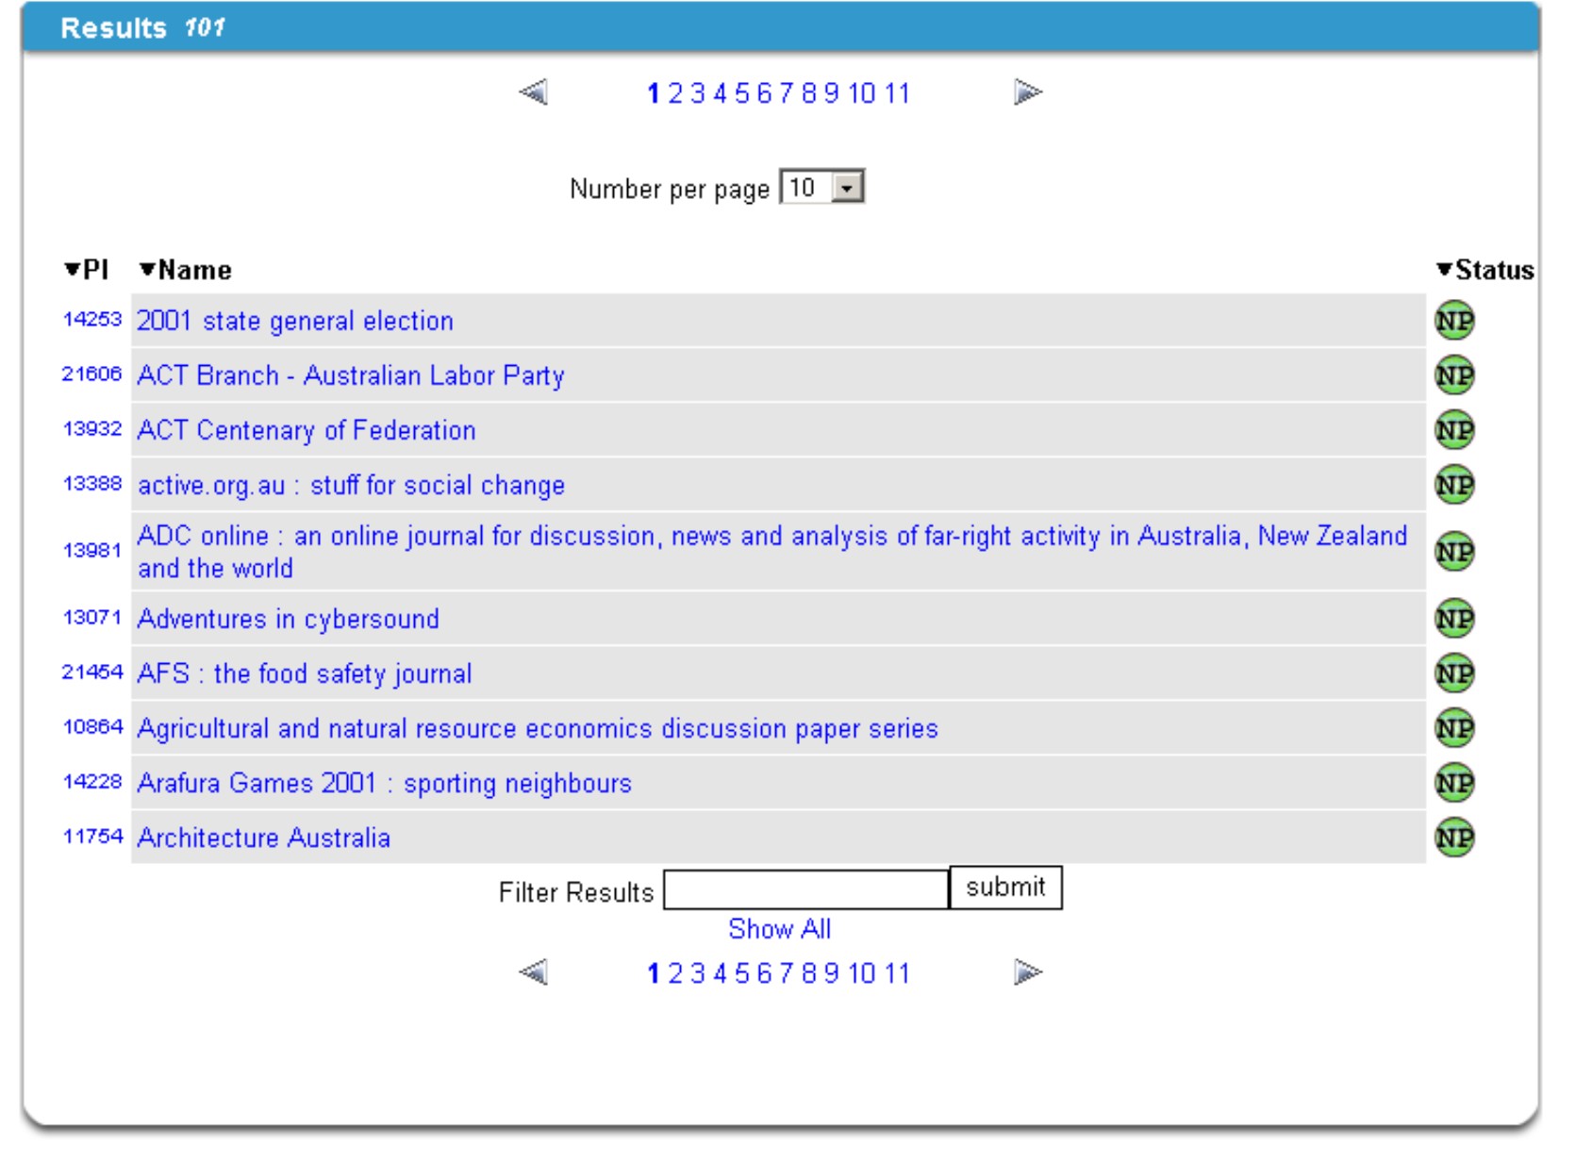
Task: Open 'ACT Branch - Australian Labor Party' title
Action: [351, 376]
